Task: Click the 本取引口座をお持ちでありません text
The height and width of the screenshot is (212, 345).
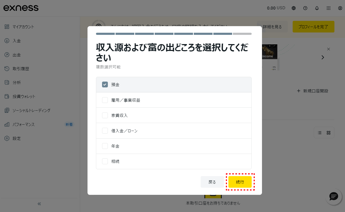Action: point(213,203)
